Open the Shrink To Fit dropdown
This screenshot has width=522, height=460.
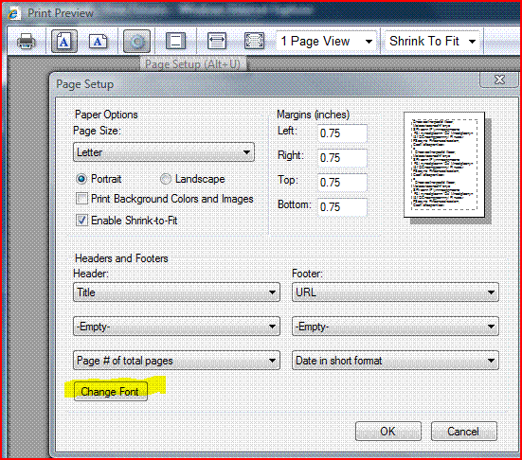432,42
